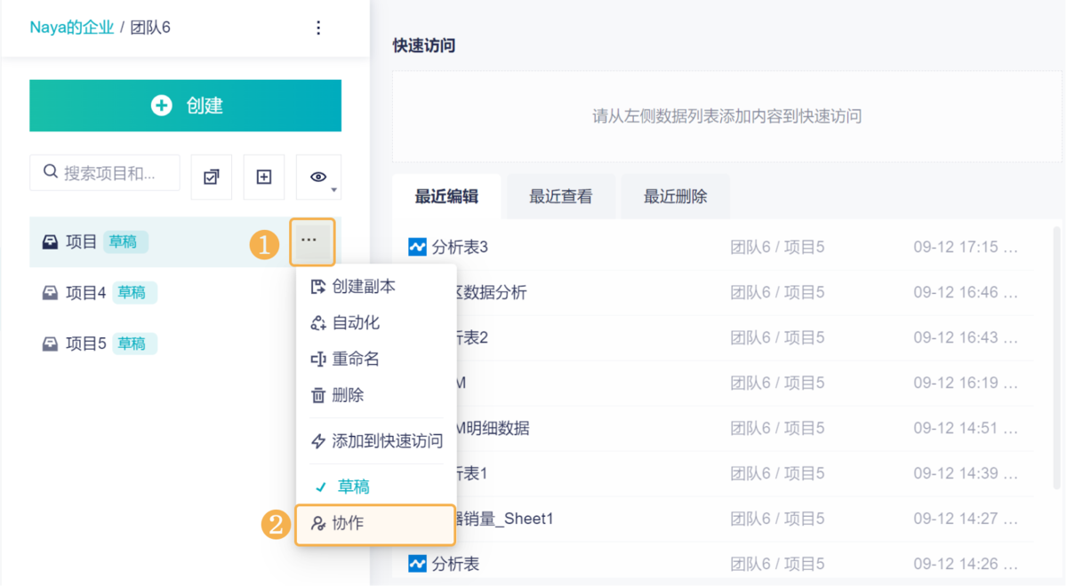
Task: Click the new folder plus icon
Action: tap(264, 177)
